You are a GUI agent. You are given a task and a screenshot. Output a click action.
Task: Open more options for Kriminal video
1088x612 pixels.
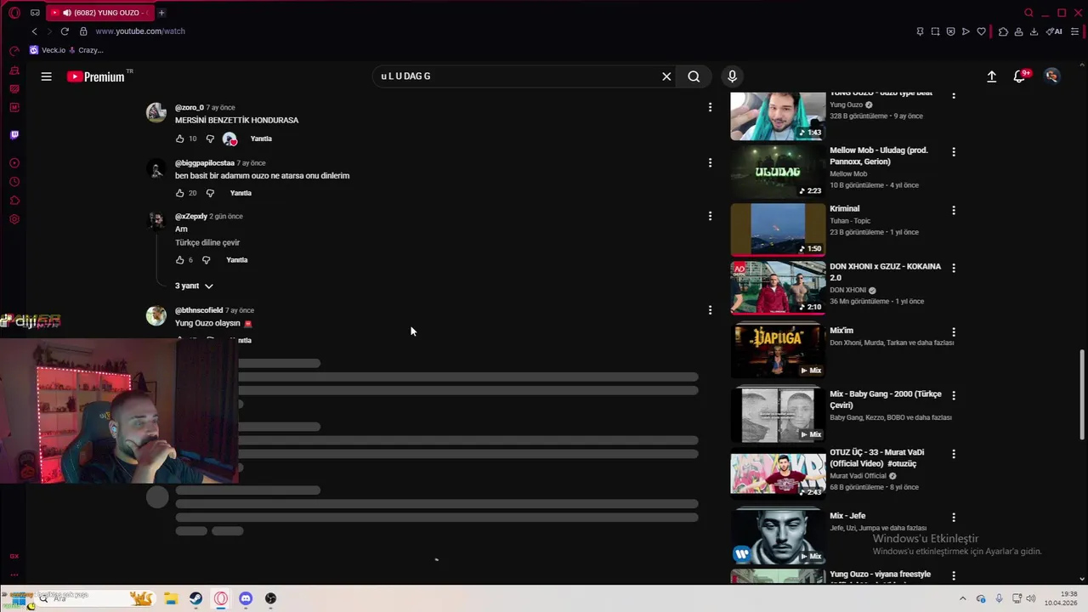click(x=954, y=210)
